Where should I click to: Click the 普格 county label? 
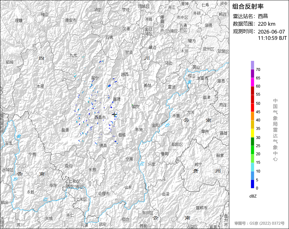click(x=122, y=135)
